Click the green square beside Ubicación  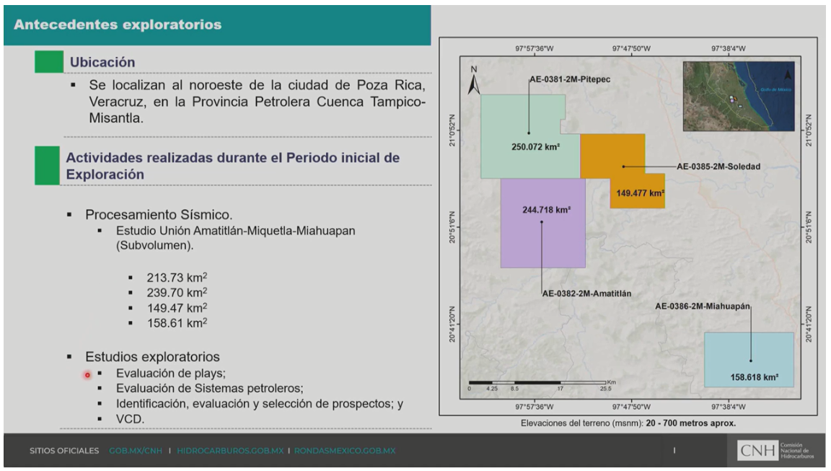pyautogui.click(x=49, y=62)
